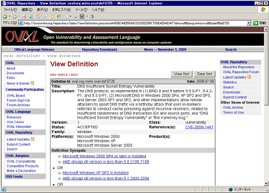This screenshot has width=269, height=193.
Task: Open the 編集 (Edit) menu
Action: pos(27,10)
